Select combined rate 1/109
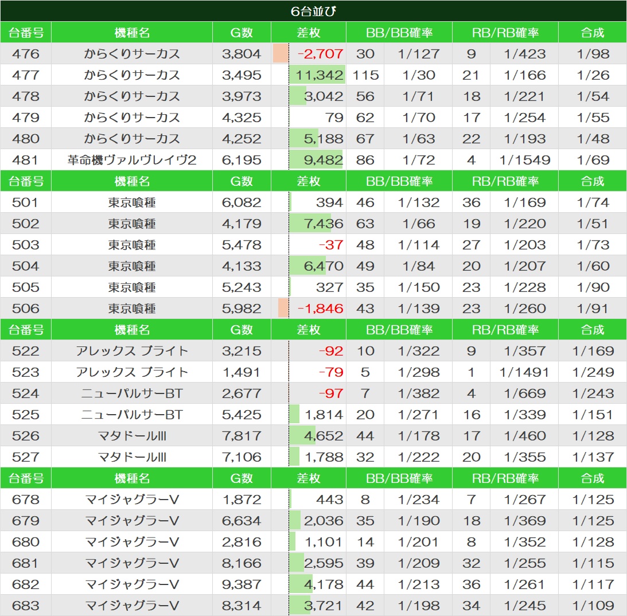The width and height of the screenshot is (627, 616). 593,605
